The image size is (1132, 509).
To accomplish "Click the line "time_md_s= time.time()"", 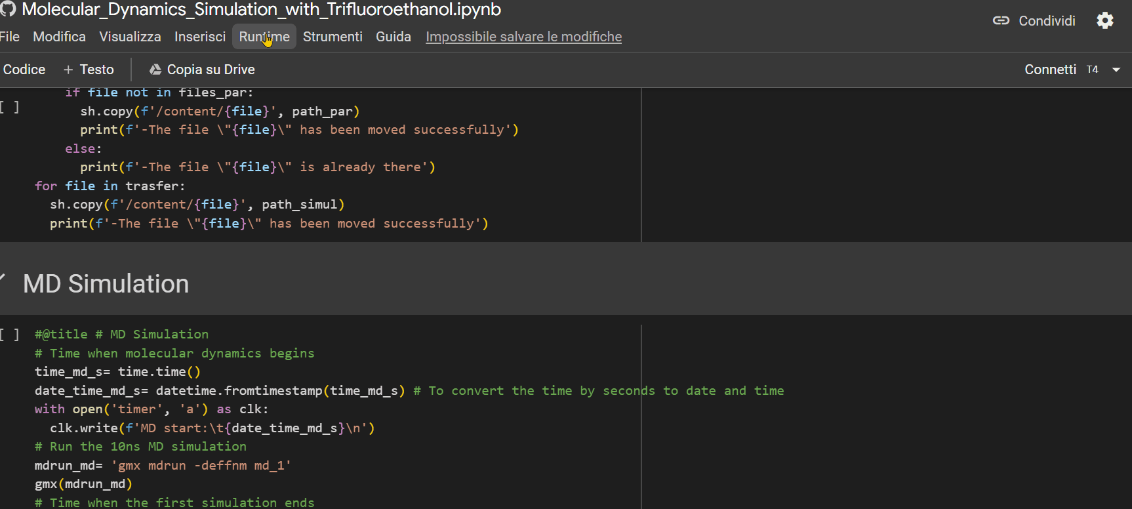I will (x=117, y=372).
